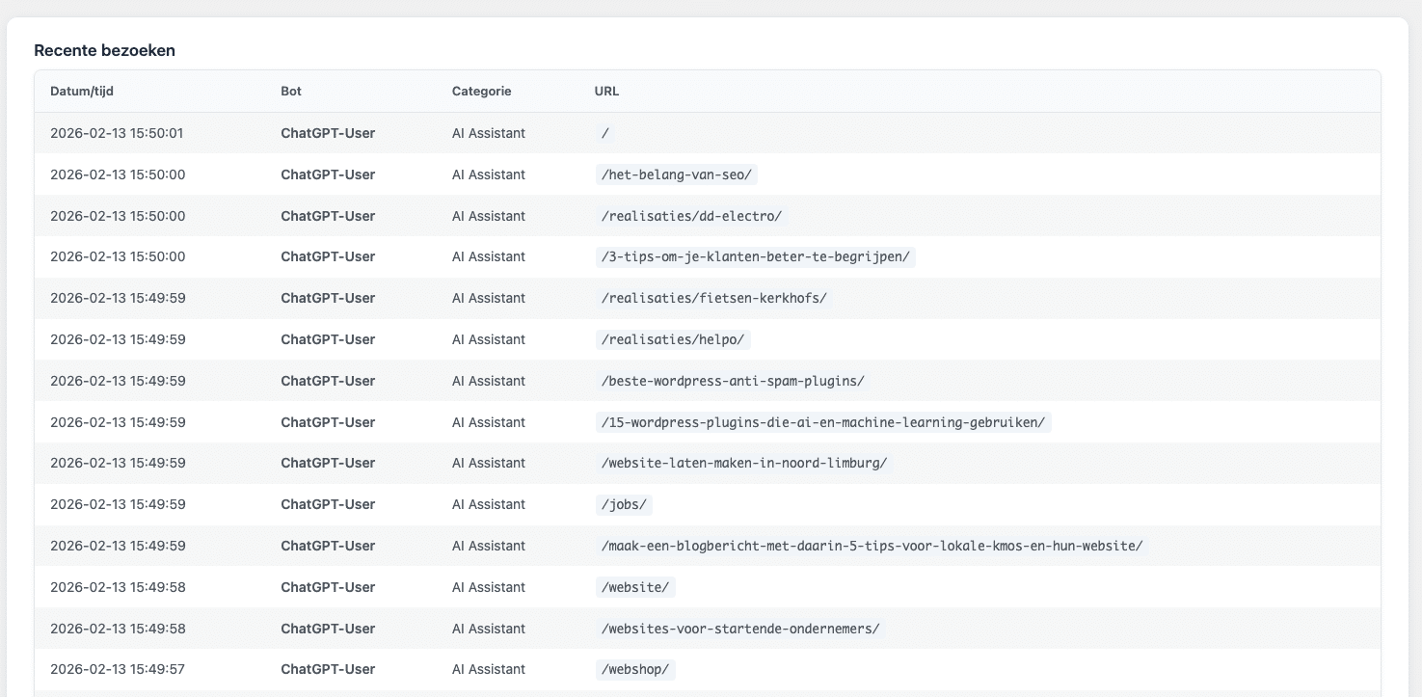Open the /website/ URL entry
The image size is (1422, 697).
click(634, 588)
